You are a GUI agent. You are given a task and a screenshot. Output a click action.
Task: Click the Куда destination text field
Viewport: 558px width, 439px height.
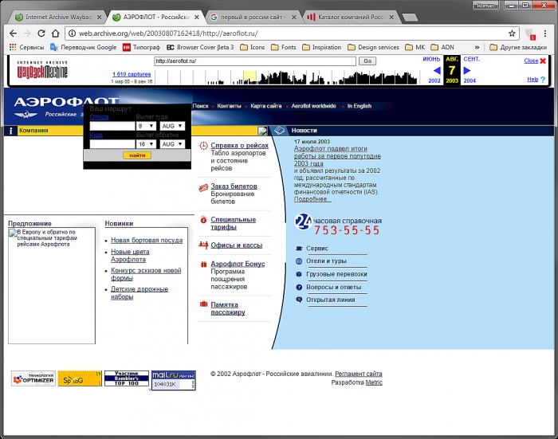pos(112,144)
